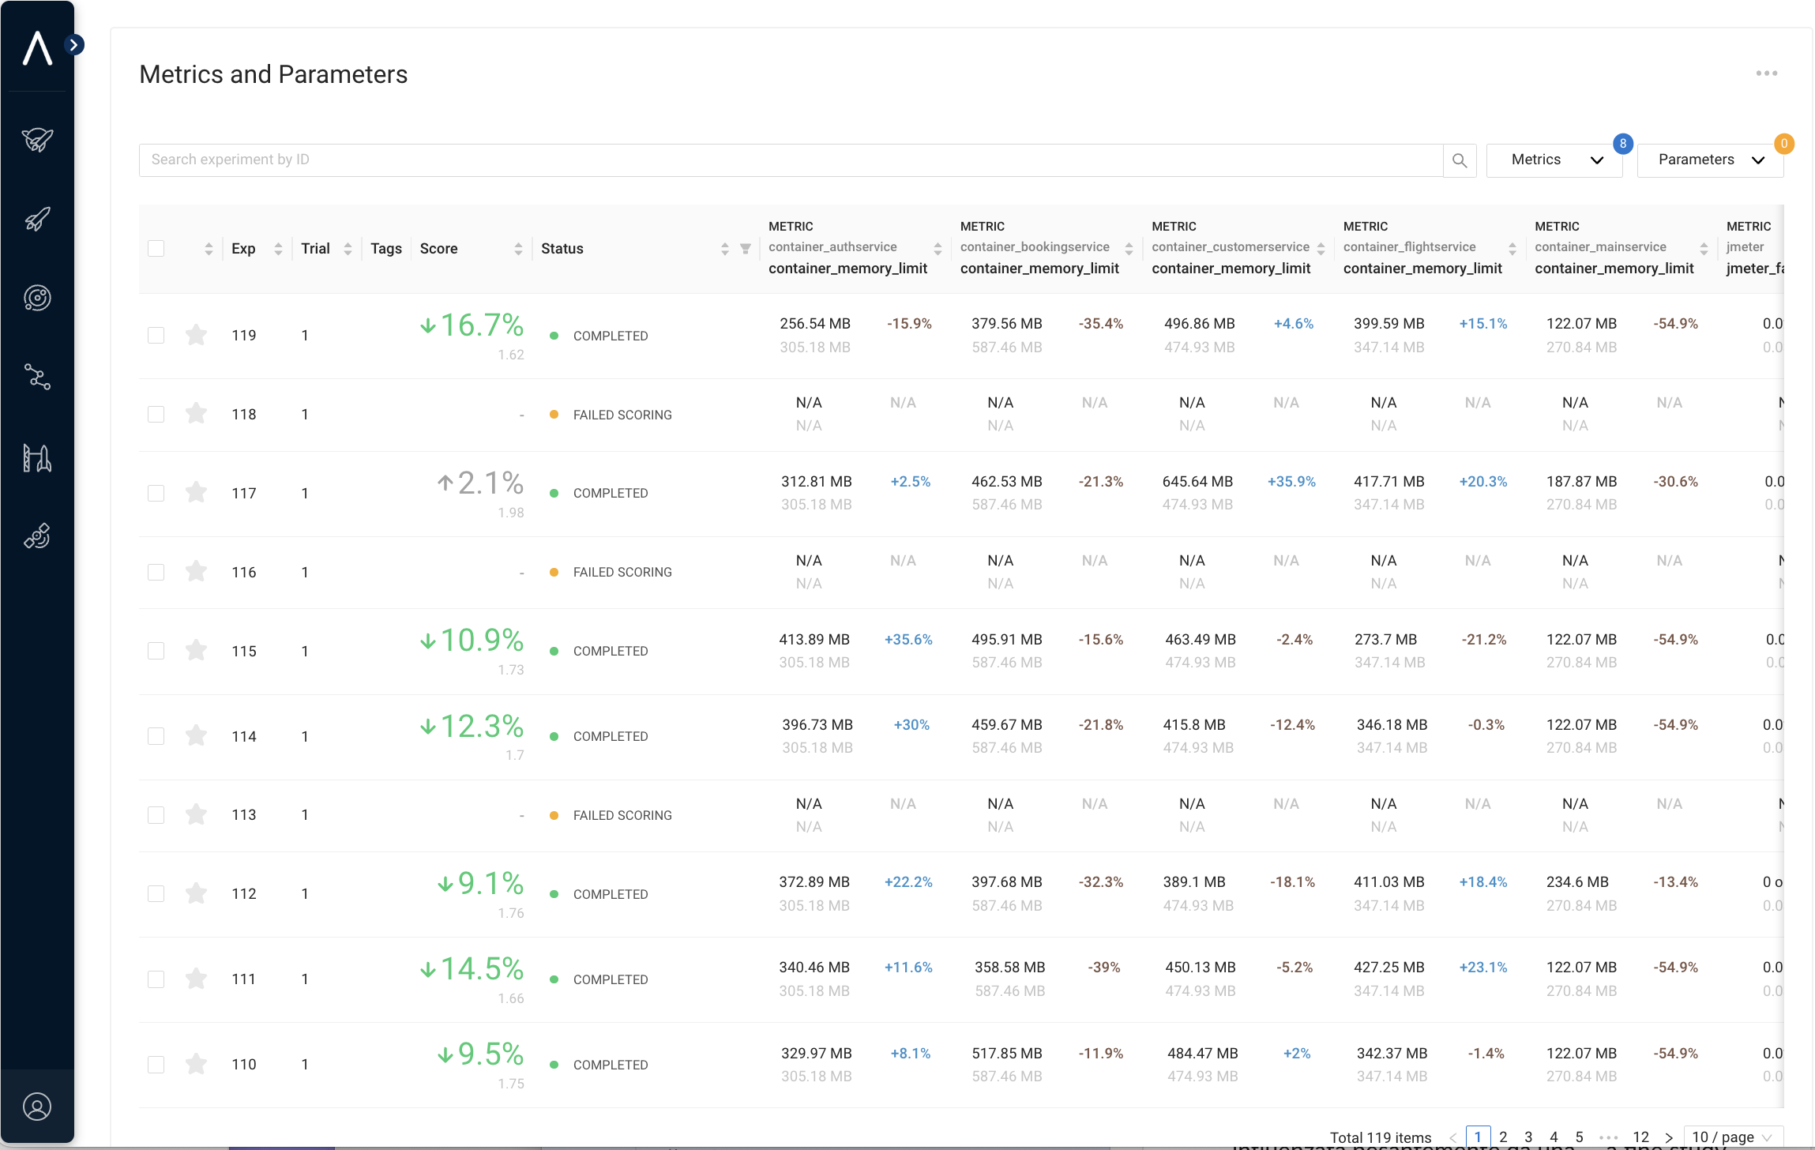The image size is (1815, 1150).
Task: Select the checkbox for experiment 117
Action: 156,493
